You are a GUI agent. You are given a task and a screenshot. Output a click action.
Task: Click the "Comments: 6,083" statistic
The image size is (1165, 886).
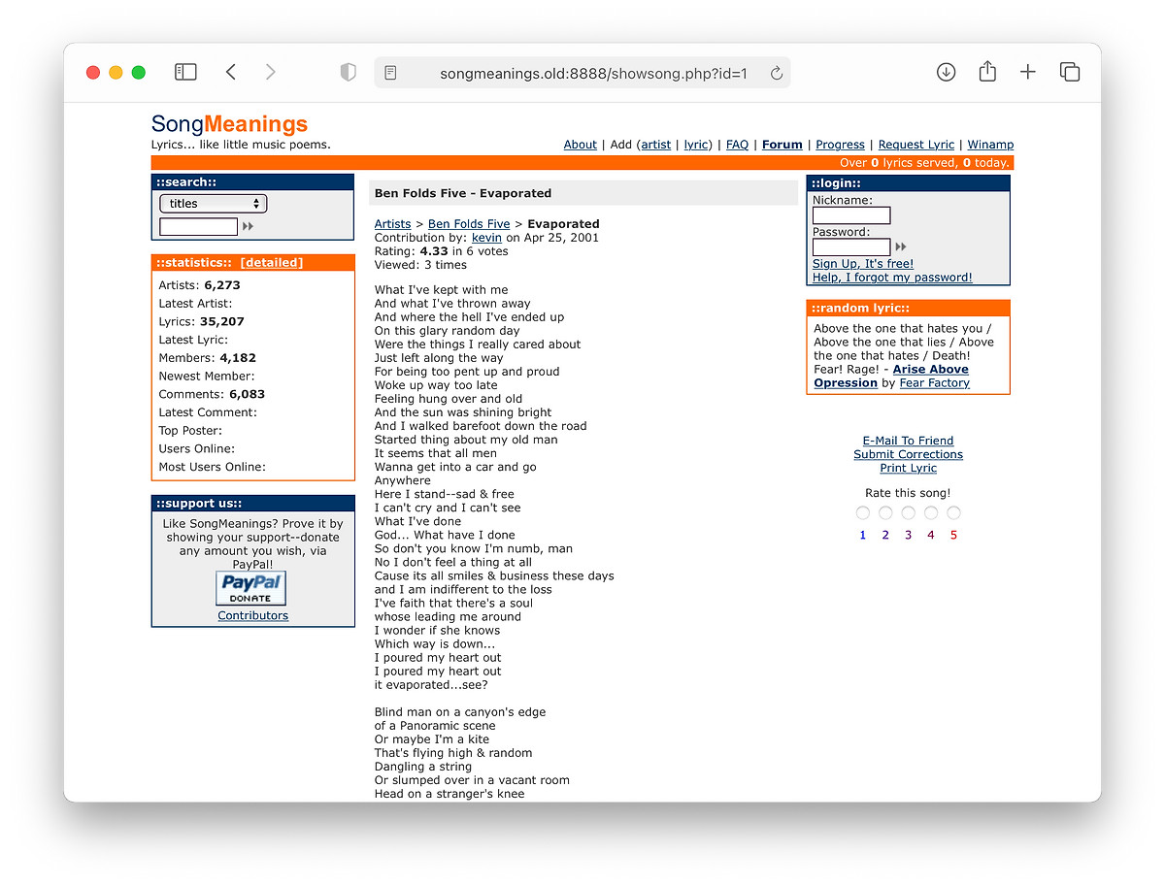(212, 394)
